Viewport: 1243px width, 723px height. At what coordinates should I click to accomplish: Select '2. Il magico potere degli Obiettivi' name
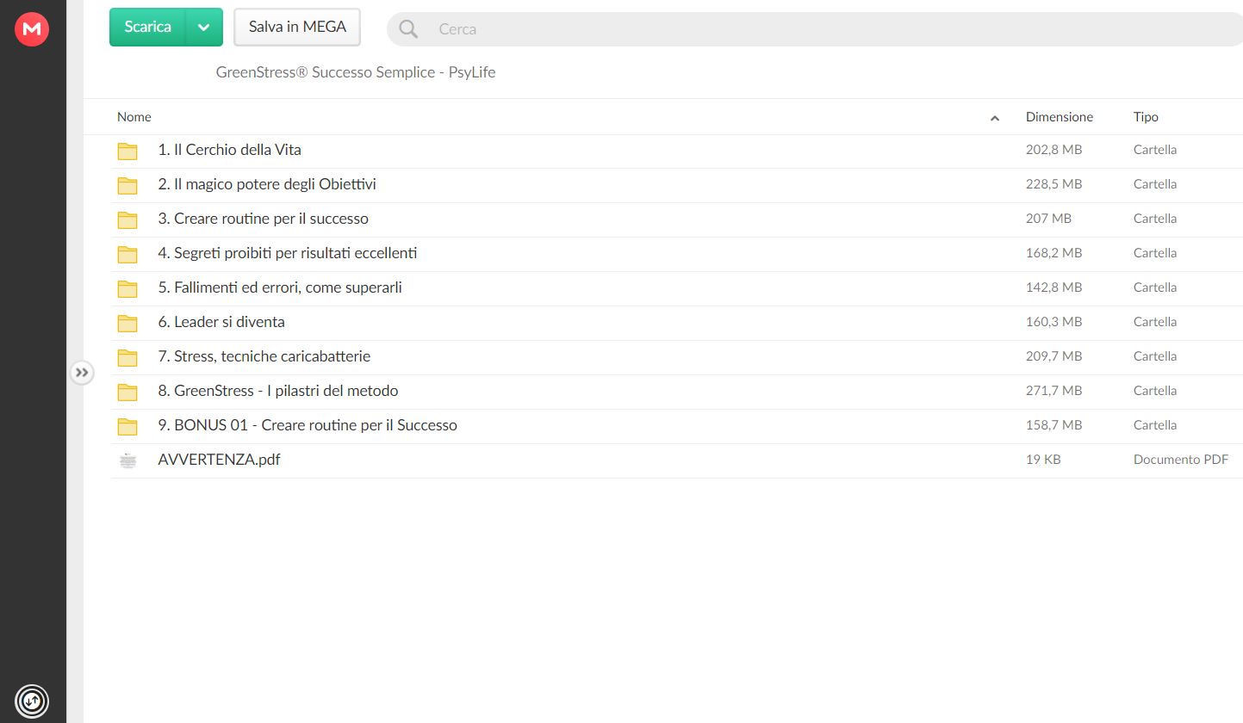click(267, 184)
